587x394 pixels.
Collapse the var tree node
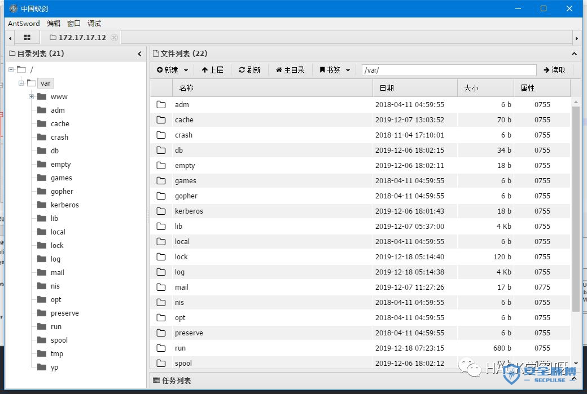21,83
